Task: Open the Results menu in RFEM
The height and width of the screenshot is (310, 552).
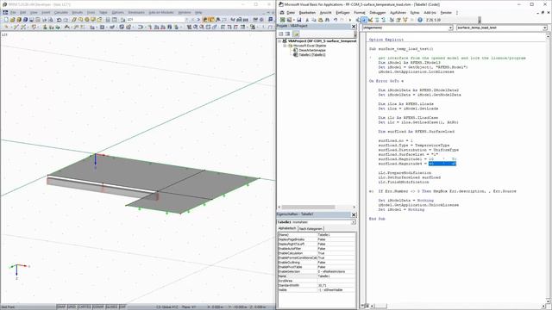Action: pyautogui.click(x=77, y=13)
